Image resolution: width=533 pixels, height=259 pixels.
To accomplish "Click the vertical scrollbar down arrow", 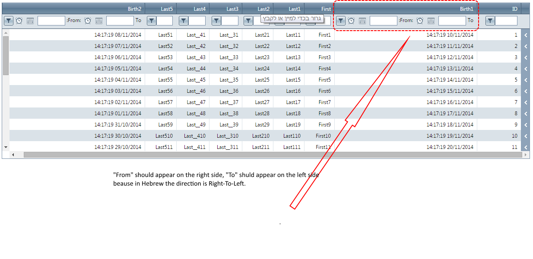I will pos(6,147).
